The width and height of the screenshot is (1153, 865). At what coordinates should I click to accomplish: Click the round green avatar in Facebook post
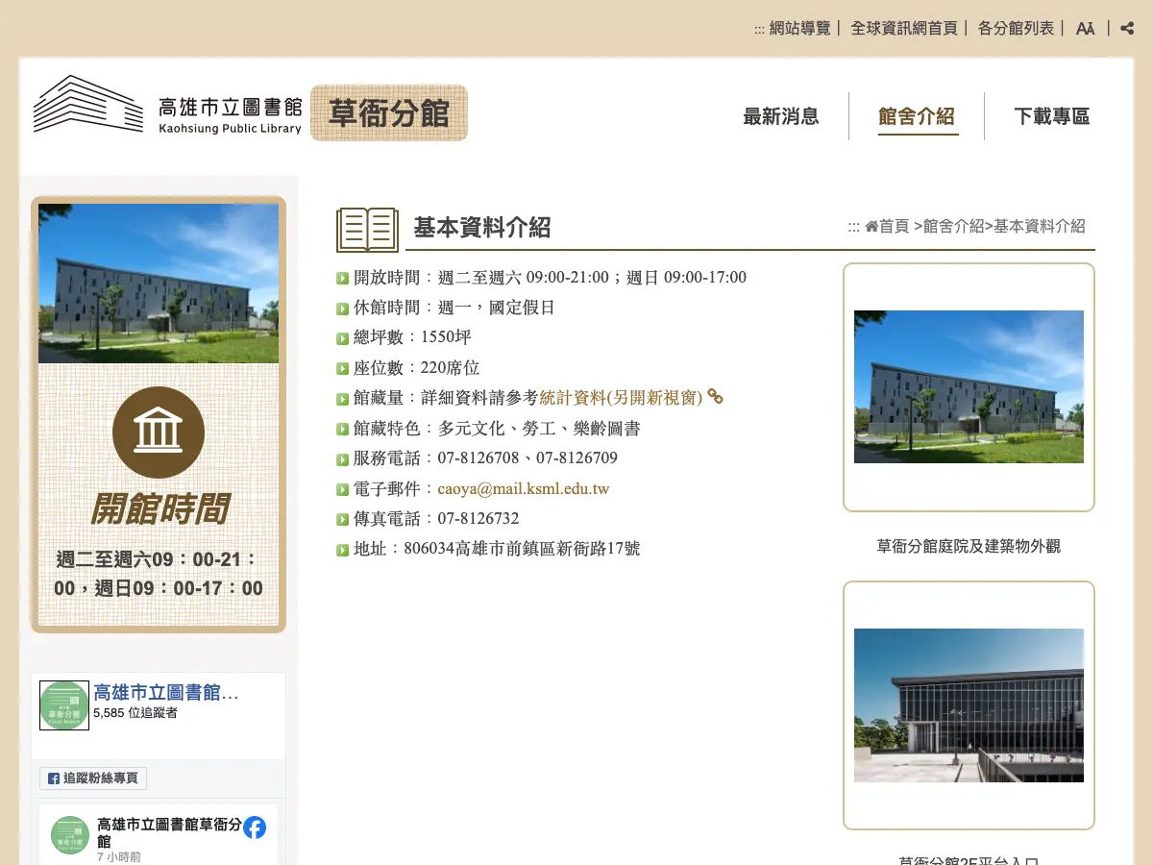(x=69, y=835)
